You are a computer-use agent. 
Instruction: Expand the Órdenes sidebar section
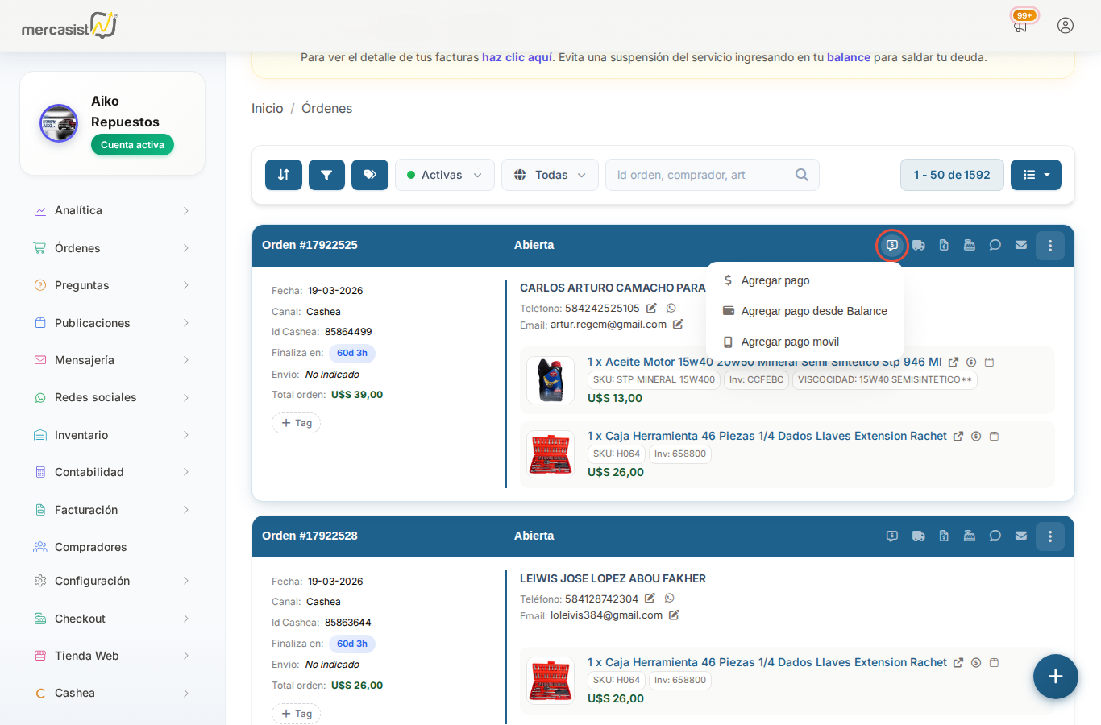point(112,247)
